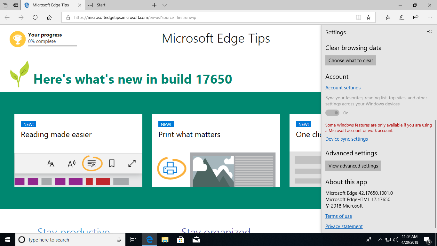
Task: Click Choose what to clear button
Action: (351, 60)
